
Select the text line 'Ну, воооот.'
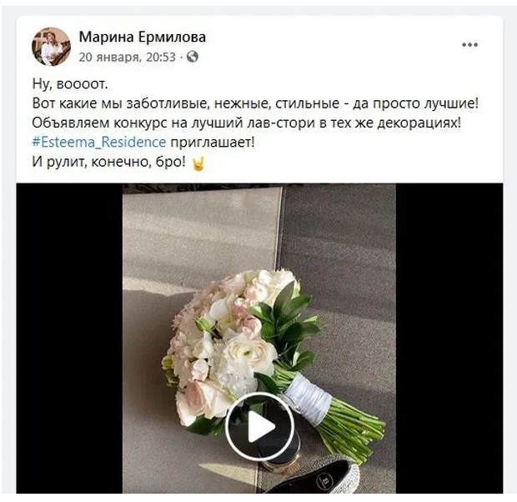click(70, 84)
